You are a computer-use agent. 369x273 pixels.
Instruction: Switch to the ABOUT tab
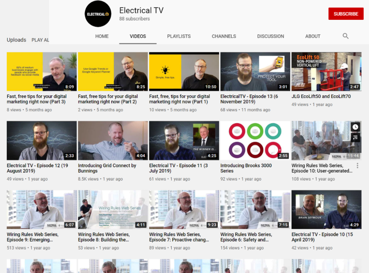pyautogui.click(x=312, y=36)
